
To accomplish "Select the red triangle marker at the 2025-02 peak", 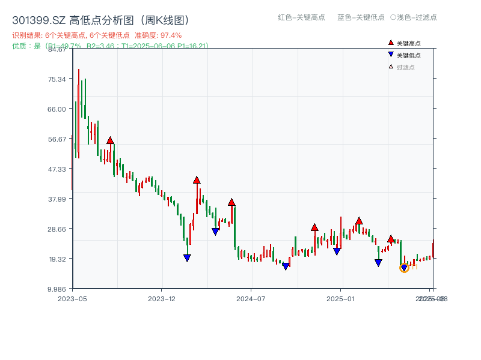I will pyautogui.click(x=360, y=221).
